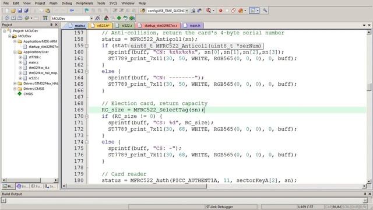The height and width of the screenshot is (210, 373).
Task: Open the SVCS menu
Action: (x=113, y=3)
